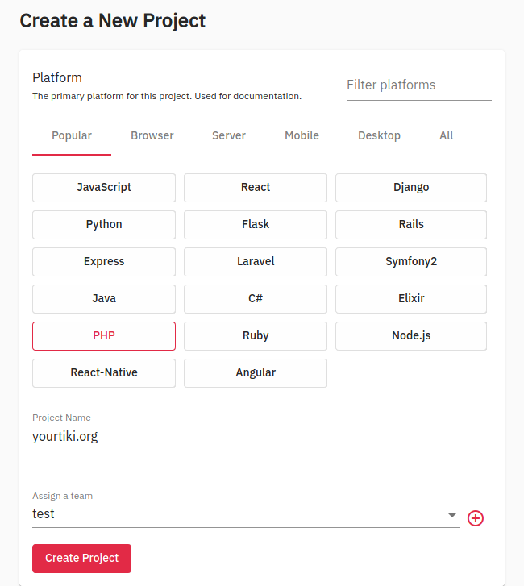Choose Angular from the platforms

256,372
